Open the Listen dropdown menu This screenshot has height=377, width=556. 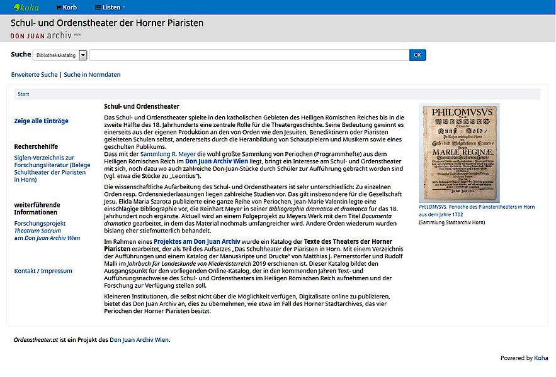click(110, 7)
